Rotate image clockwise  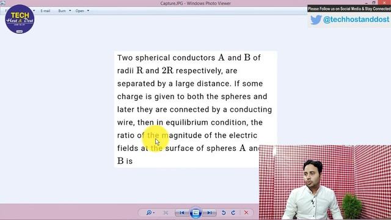point(233,213)
